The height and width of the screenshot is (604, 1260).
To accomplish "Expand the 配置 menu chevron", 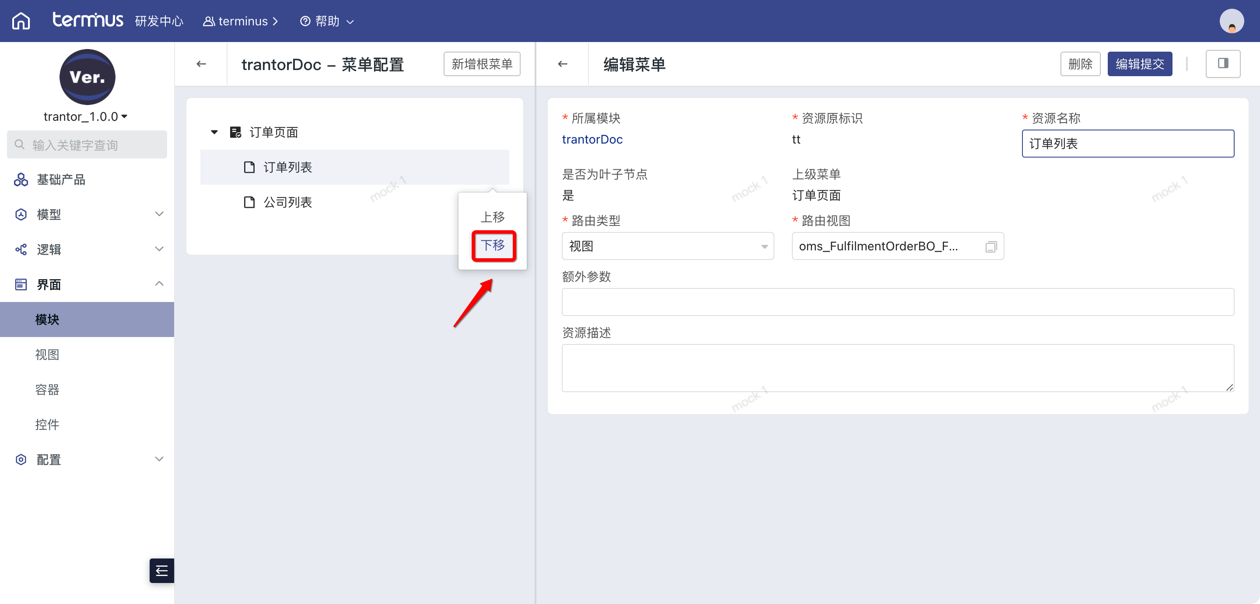I will tap(159, 459).
